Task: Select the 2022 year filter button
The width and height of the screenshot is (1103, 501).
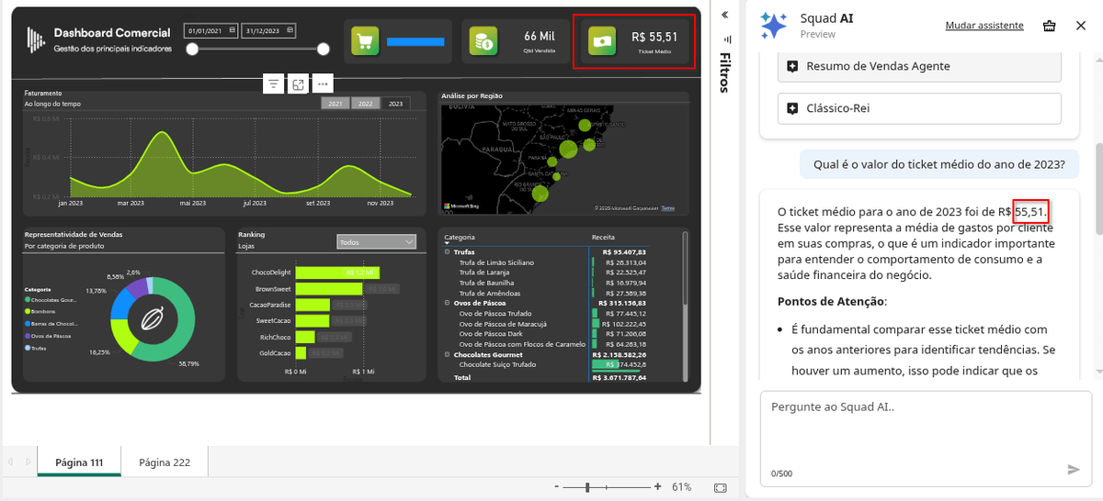Action: pos(365,104)
